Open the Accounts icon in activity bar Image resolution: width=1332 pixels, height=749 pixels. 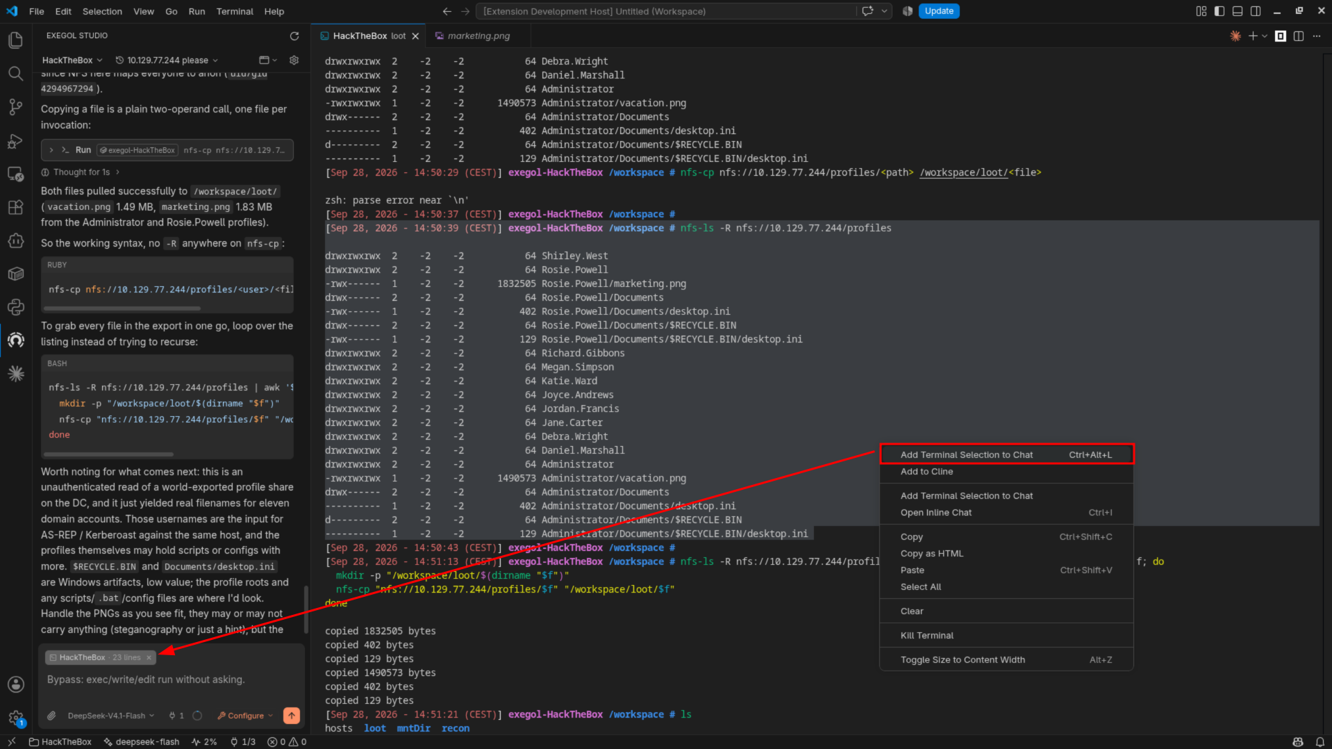[x=15, y=684]
